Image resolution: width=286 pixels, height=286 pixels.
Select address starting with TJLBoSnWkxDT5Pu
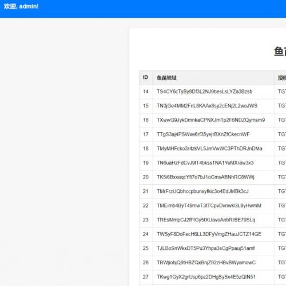pyautogui.click(x=206, y=248)
